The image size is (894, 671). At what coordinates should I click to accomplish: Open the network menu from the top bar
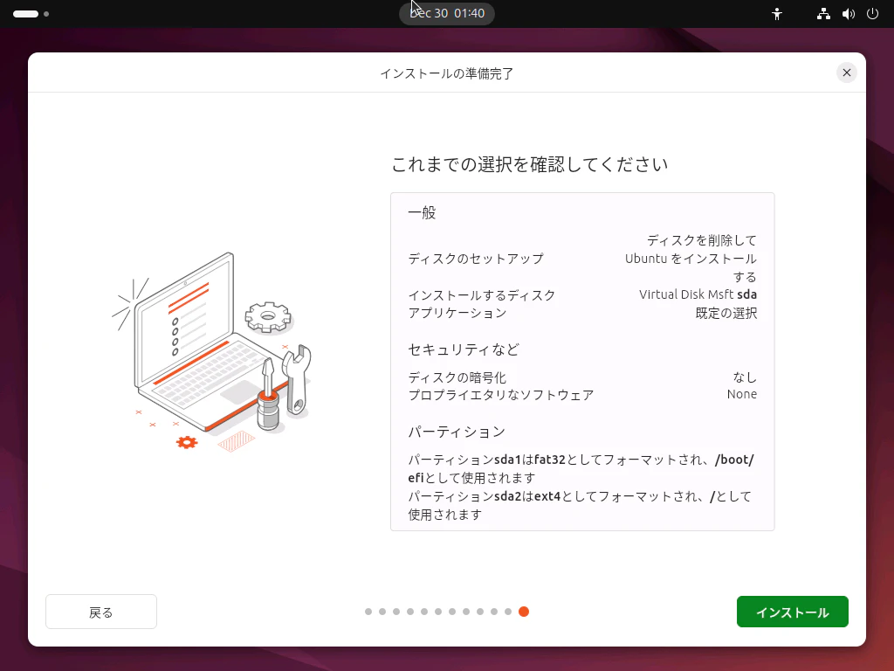pos(822,13)
